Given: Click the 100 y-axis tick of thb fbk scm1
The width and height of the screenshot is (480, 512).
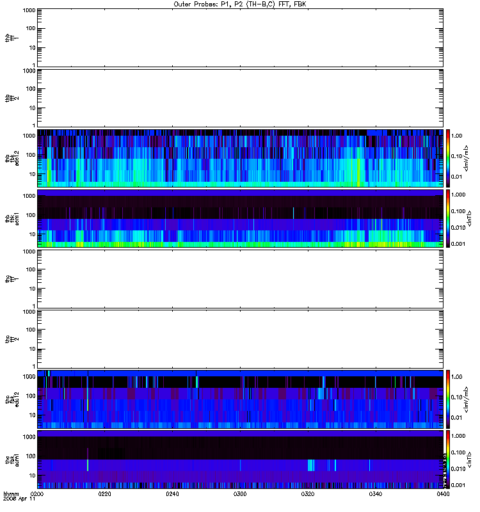Looking at the screenshot, I should [x=31, y=215].
